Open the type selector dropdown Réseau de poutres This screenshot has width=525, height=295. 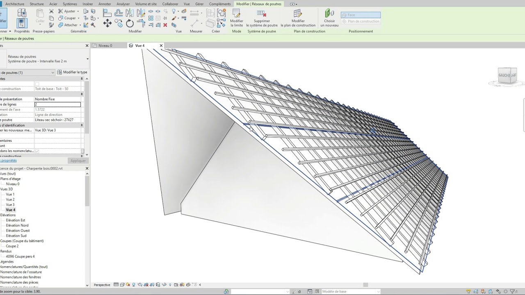click(x=87, y=59)
